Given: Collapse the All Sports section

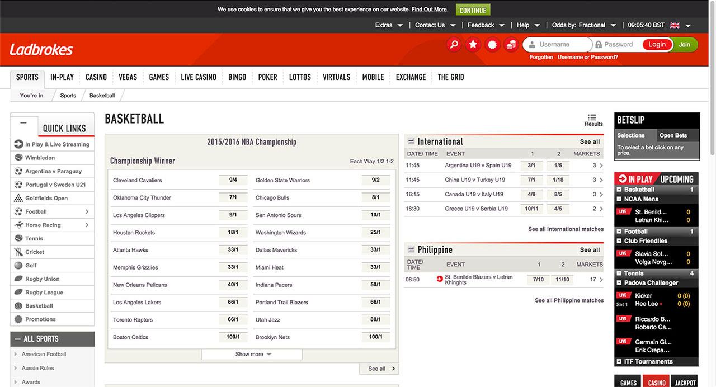Looking at the screenshot, I should coord(17,339).
